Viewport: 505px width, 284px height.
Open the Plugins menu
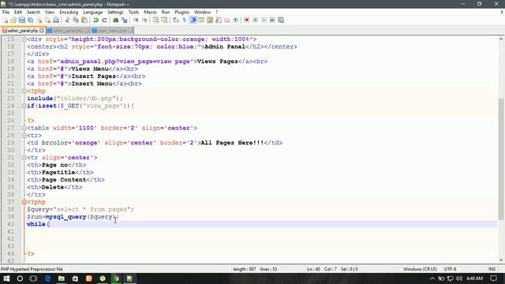pos(181,12)
